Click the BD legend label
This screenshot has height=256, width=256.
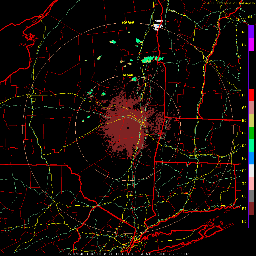[244, 121]
